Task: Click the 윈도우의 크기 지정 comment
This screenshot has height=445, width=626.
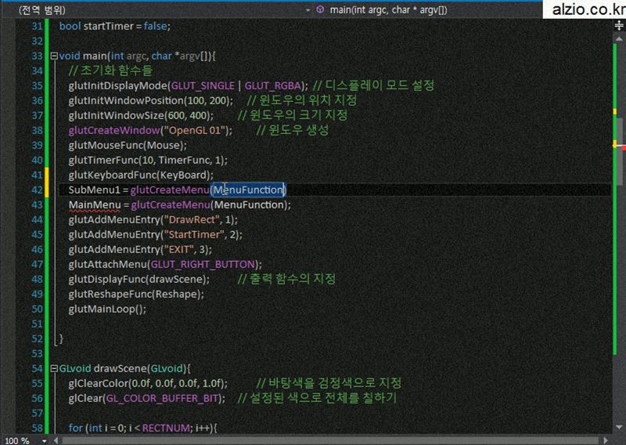Action: 293,115
